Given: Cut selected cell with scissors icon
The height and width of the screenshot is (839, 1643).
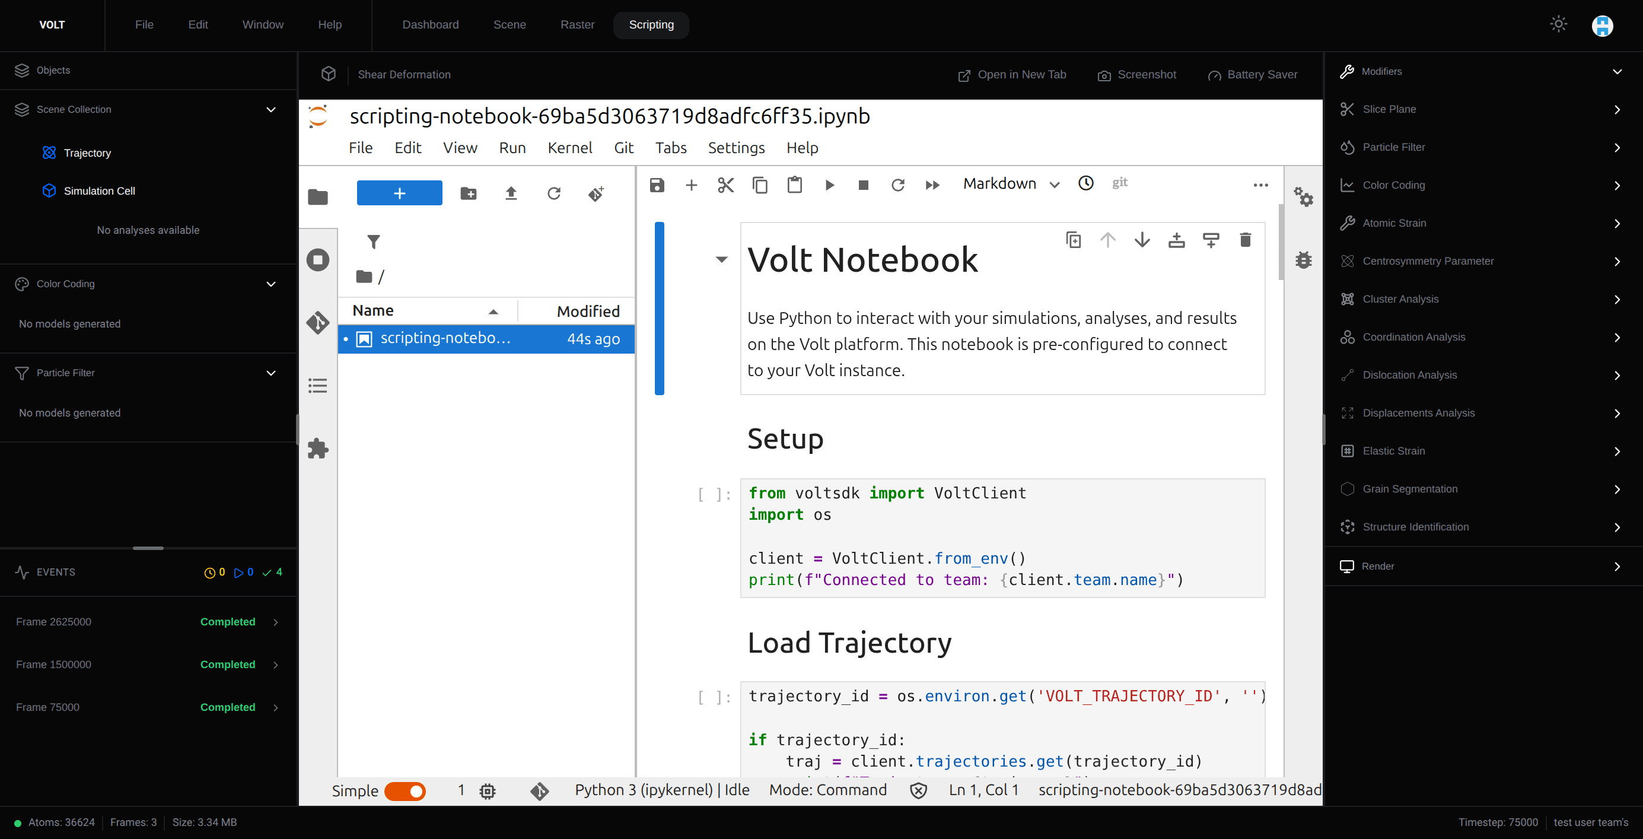Looking at the screenshot, I should (x=726, y=185).
